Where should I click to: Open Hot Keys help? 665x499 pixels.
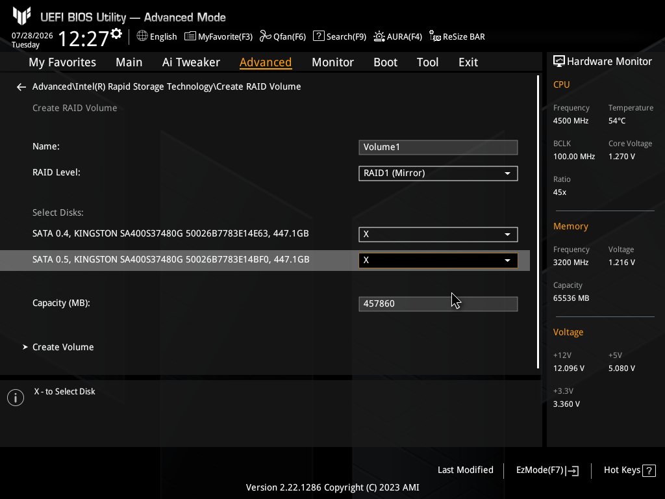click(630, 470)
